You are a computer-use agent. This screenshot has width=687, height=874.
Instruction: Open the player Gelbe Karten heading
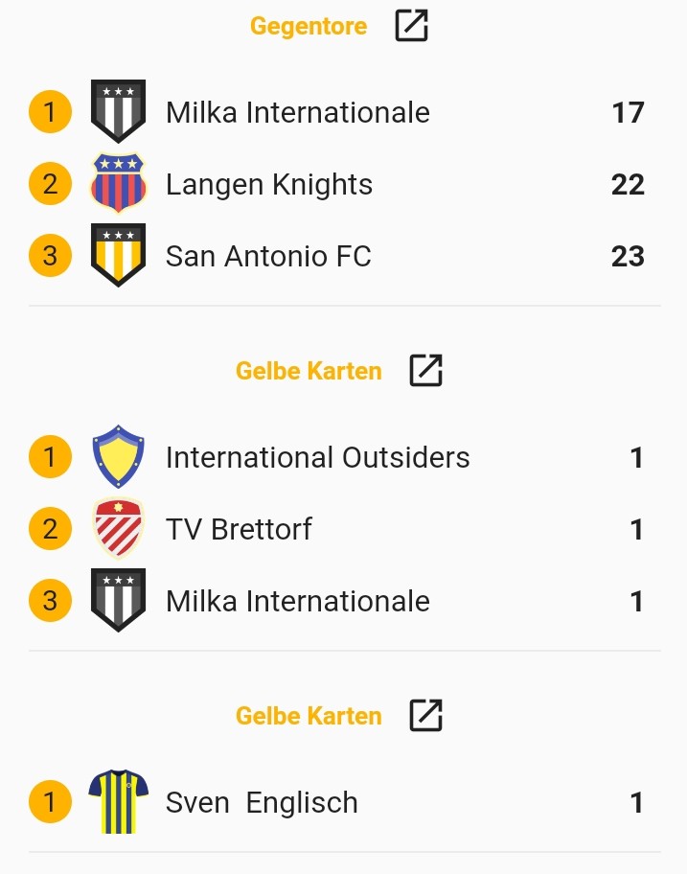[x=309, y=716]
